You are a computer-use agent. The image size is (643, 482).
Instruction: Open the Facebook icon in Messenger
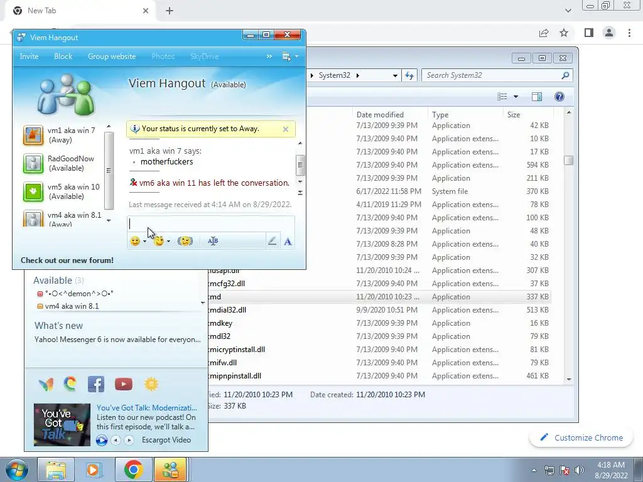pos(96,384)
